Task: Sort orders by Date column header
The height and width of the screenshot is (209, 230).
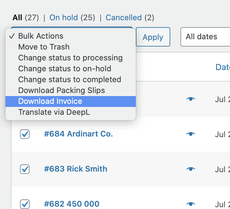Action: tap(222, 67)
